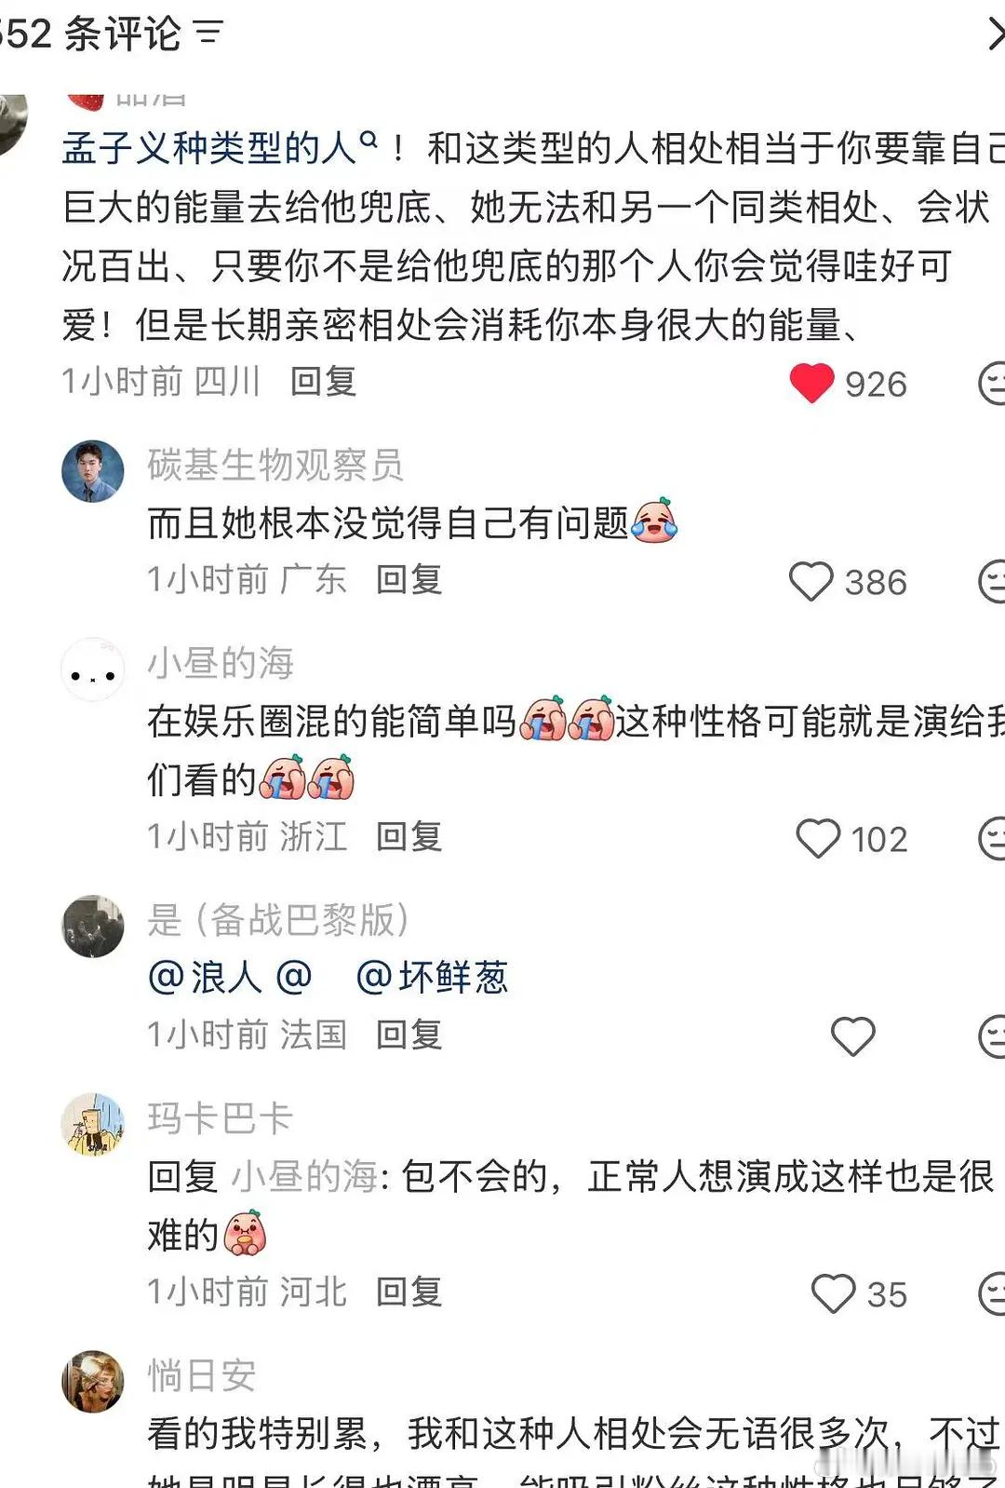
Task: Tap dislike face icon beside 102 likes
Action: (992, 838)
